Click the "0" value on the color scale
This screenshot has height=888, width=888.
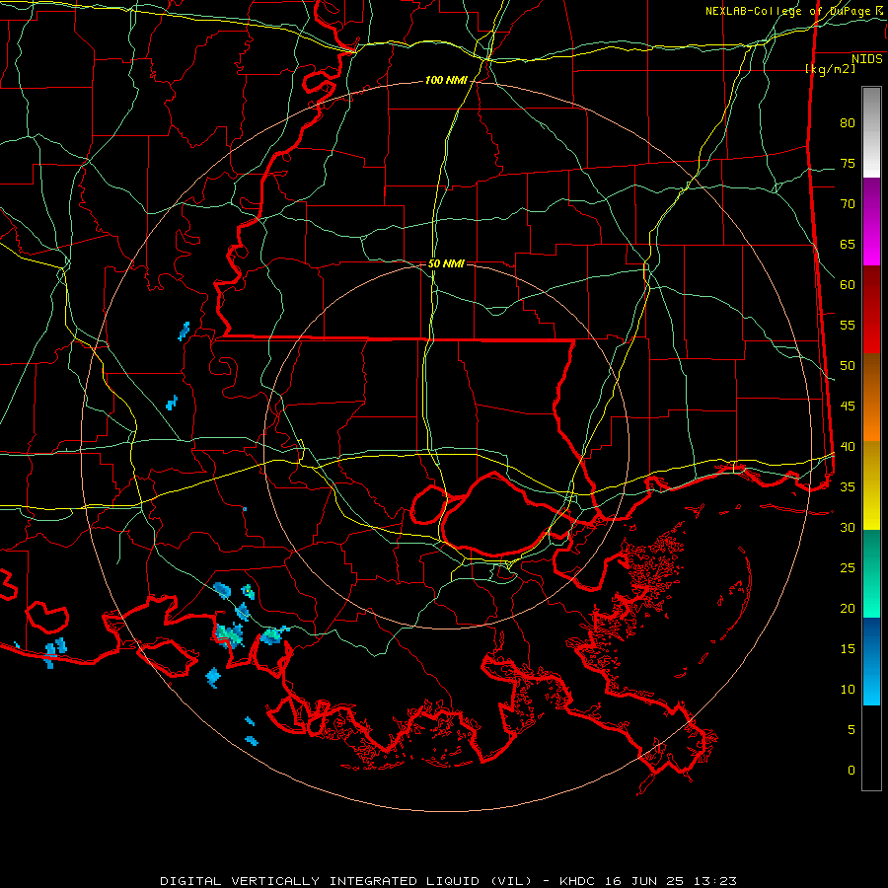851,771
